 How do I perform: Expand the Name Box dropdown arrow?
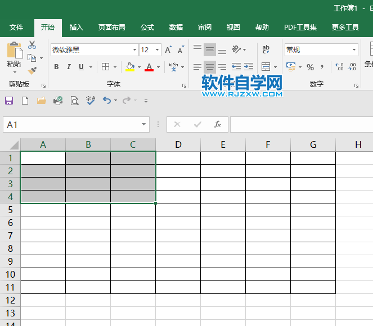tap(143, 124)
